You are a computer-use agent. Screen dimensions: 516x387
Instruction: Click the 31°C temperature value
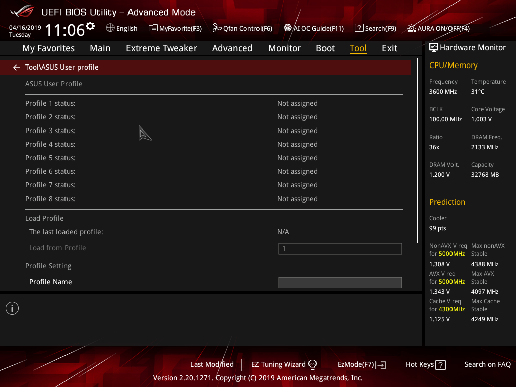point(478,92)
